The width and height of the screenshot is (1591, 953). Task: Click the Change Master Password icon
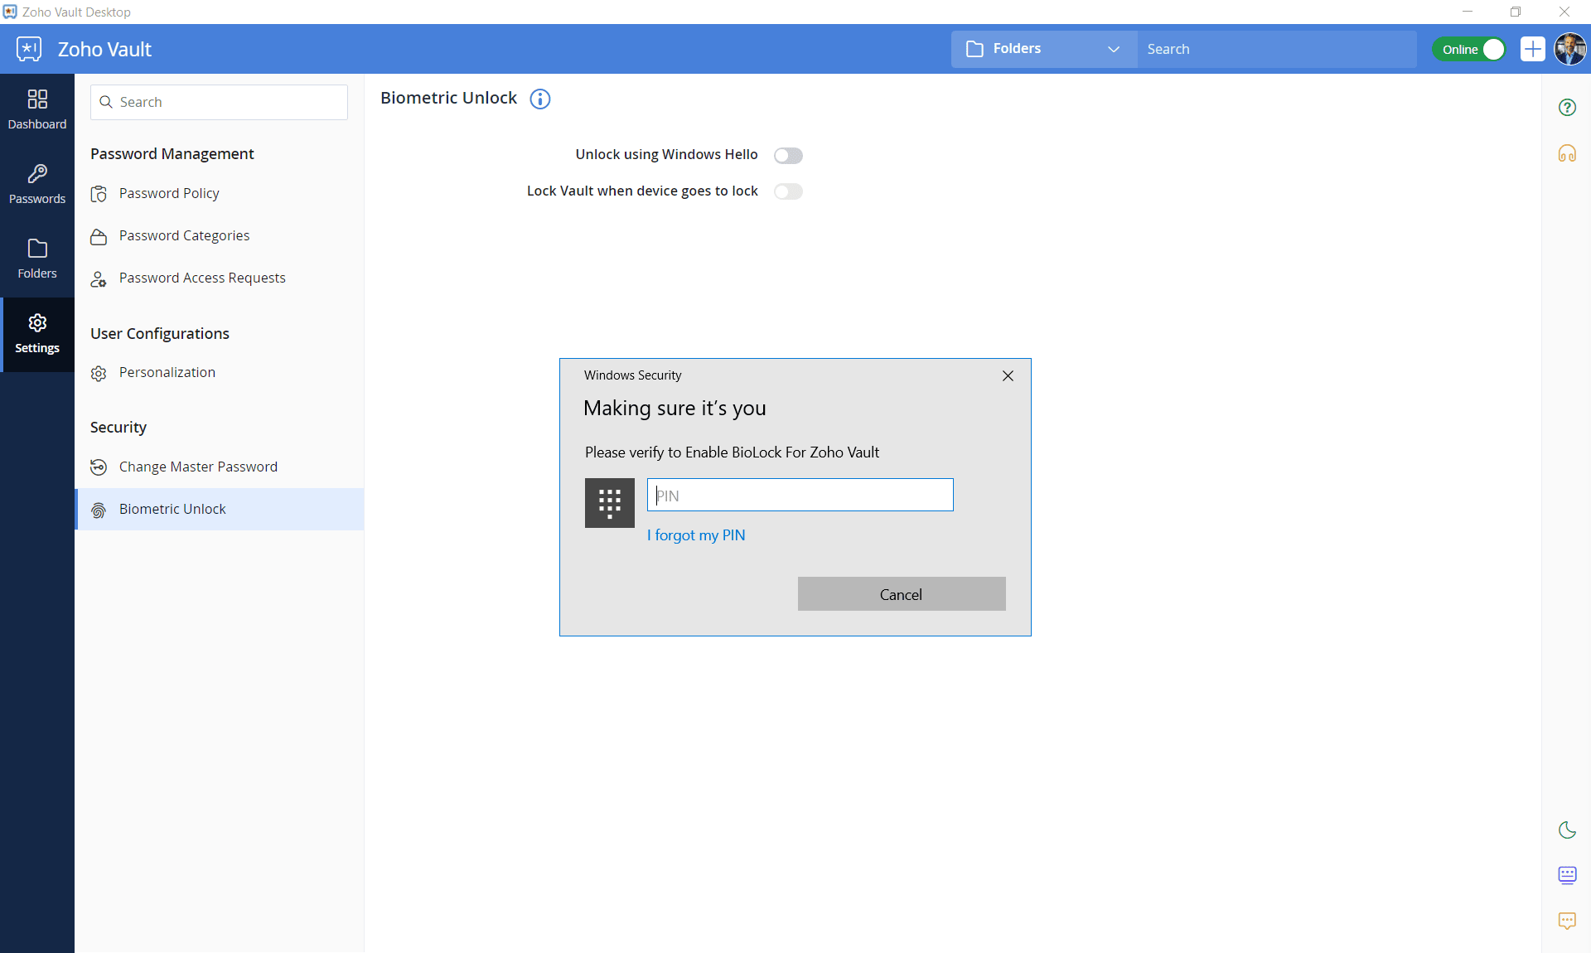click(99, 467)
